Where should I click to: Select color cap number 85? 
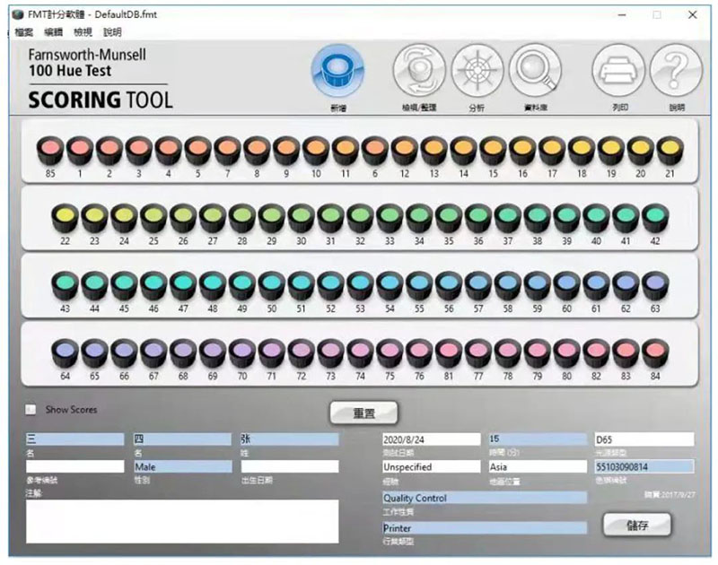coord(50,151)
